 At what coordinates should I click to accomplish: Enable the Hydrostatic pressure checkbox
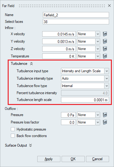click(x=13, y=129)
